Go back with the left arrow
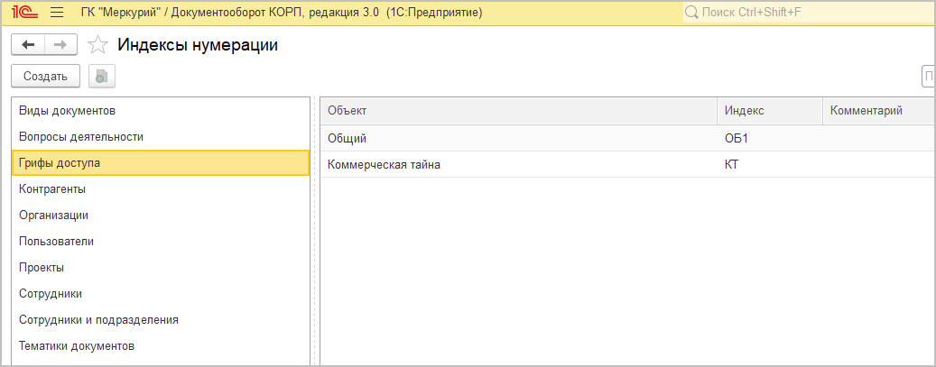Screen dimensions: 936x367 tap(28, 45)
